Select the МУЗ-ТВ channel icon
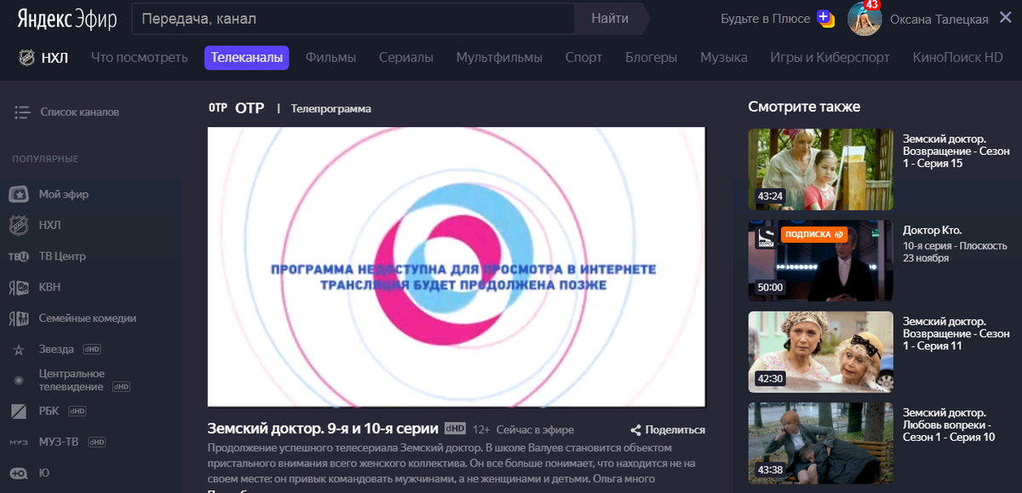Screen dimensions: 1022x493 click(18, 442)
